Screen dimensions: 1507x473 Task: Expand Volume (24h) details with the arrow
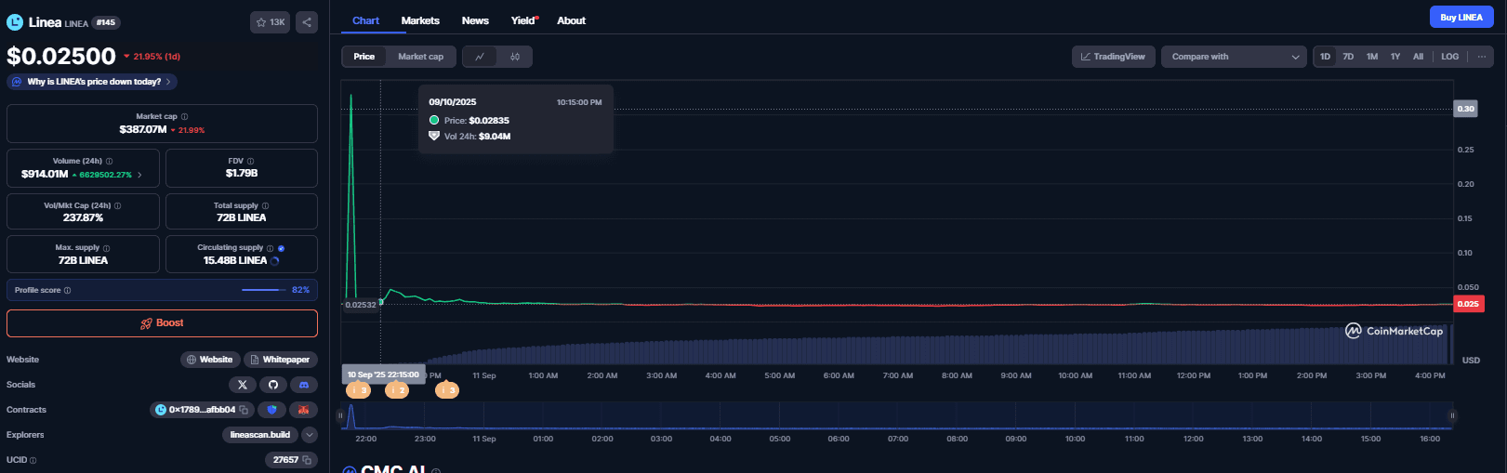(139, 175)
